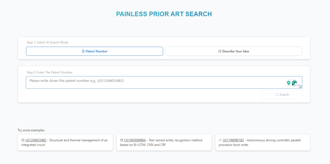330x164 pixels.
Task: Click the green lightbulb icon in textarea
Action: 288,83
